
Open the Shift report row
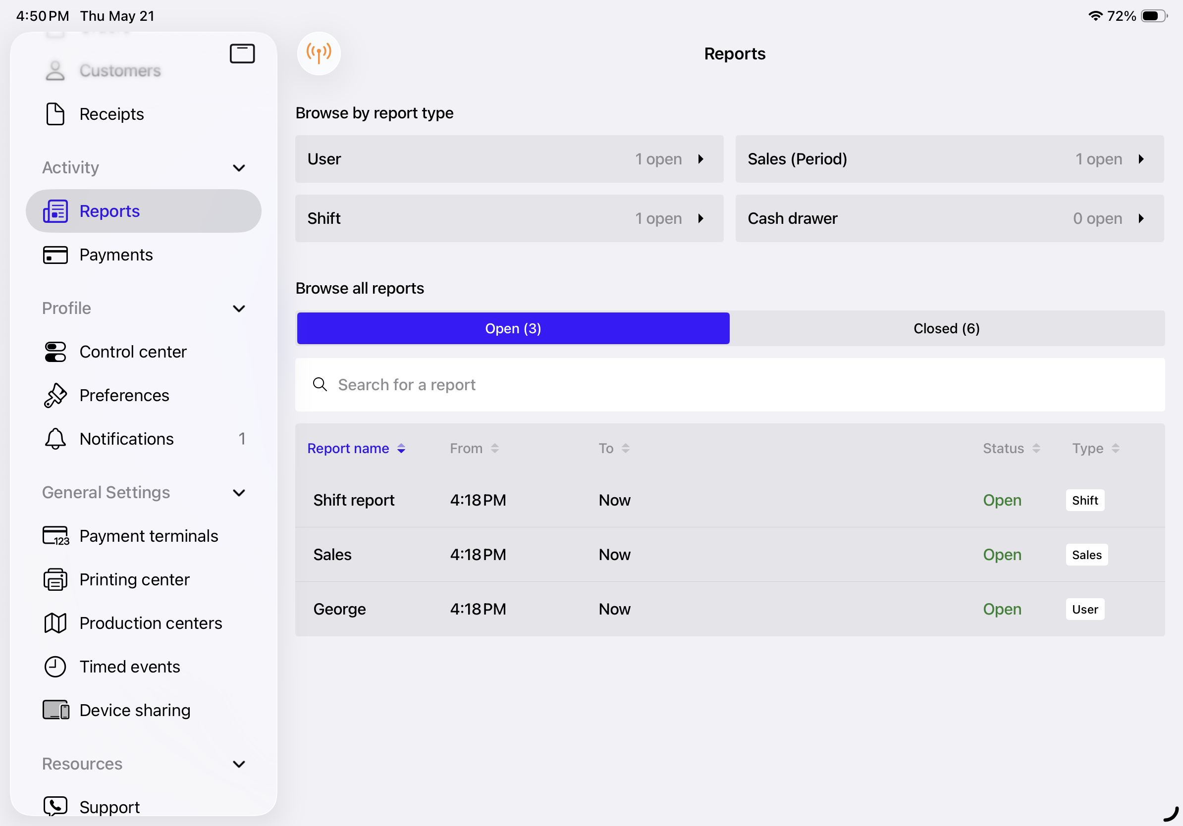click(730, 500)
